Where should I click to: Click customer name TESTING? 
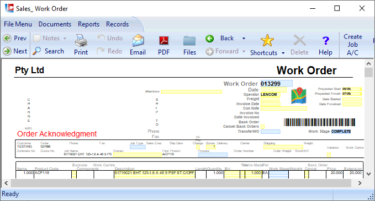pyautogui.click(x=24, y=146)
